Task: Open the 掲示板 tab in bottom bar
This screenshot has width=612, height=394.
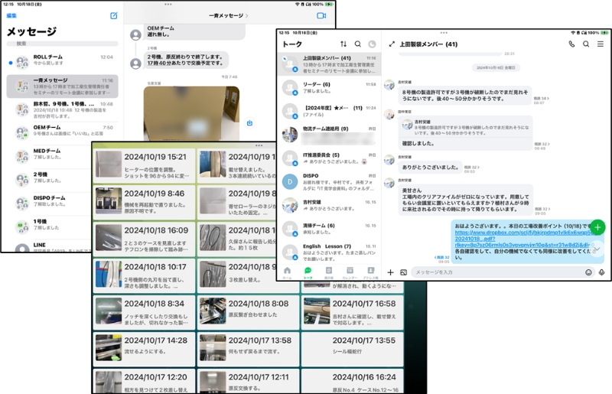Action: [329, 272]
